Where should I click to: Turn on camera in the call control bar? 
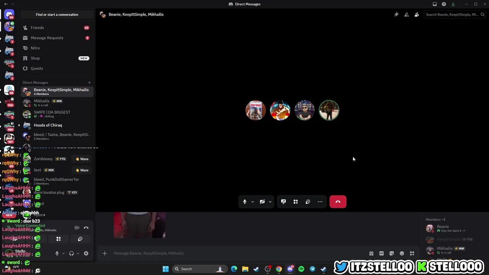[262, 202]
